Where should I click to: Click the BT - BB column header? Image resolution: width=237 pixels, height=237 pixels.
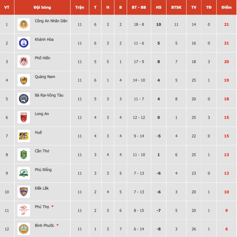[139, 7]
